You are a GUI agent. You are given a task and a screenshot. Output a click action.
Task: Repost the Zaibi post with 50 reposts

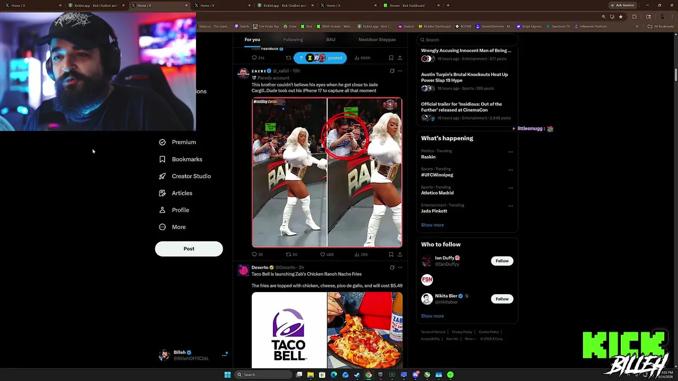291,255
